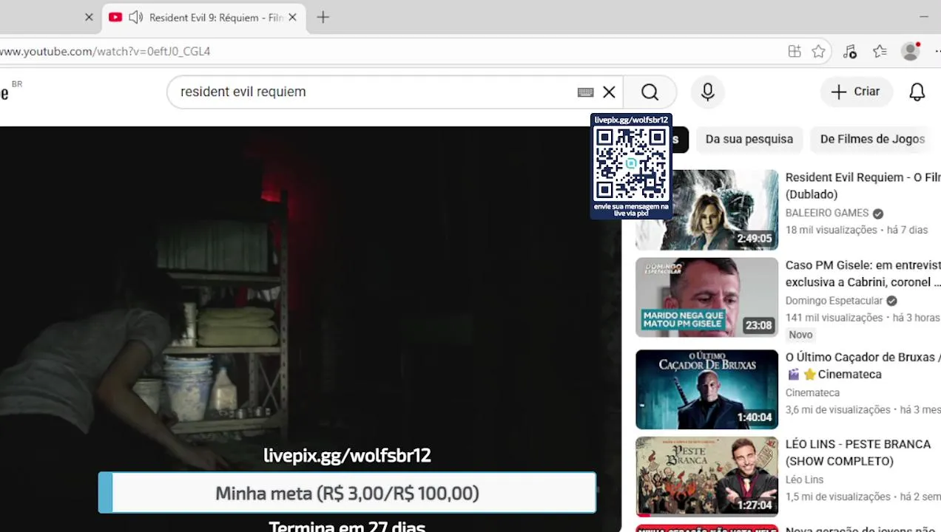Open the Léo Lins Peste Branca thumbnail

point(706,477)
